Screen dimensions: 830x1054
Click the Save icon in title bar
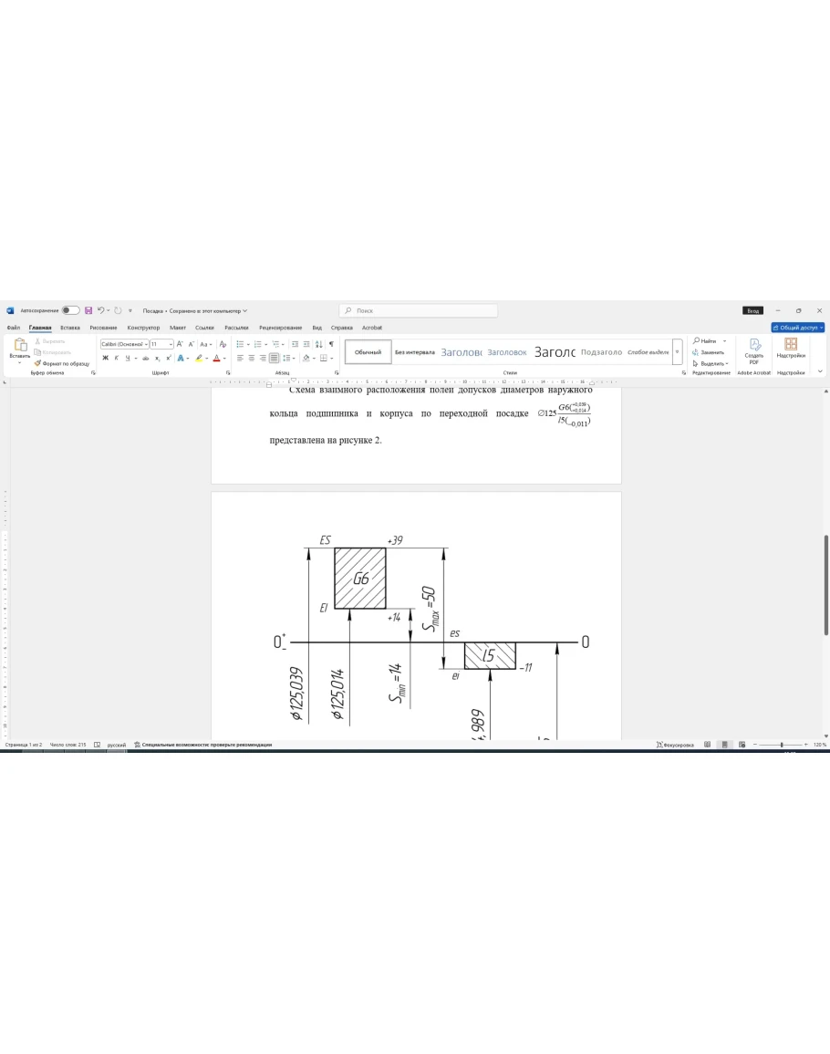pos(88,310)
